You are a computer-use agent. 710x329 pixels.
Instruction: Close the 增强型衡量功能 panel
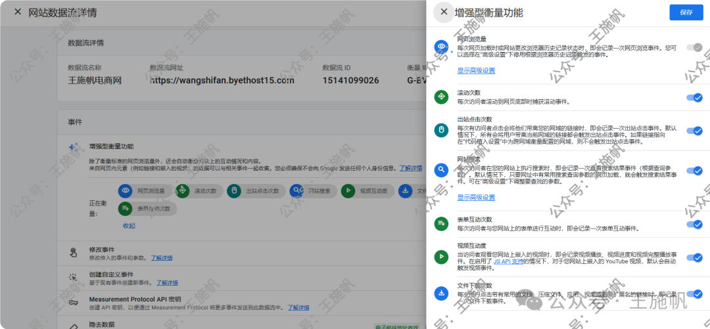(x=444, y=12)
